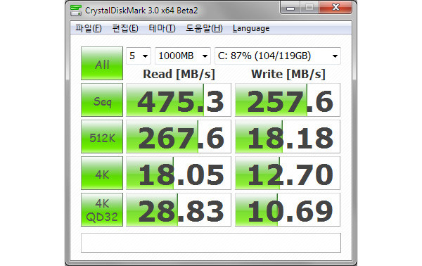The height and width of the screenshot is (266, 422).
Task: Select the 512K write result 18.18
Action: pyautogui.click(x=288, y=137)
